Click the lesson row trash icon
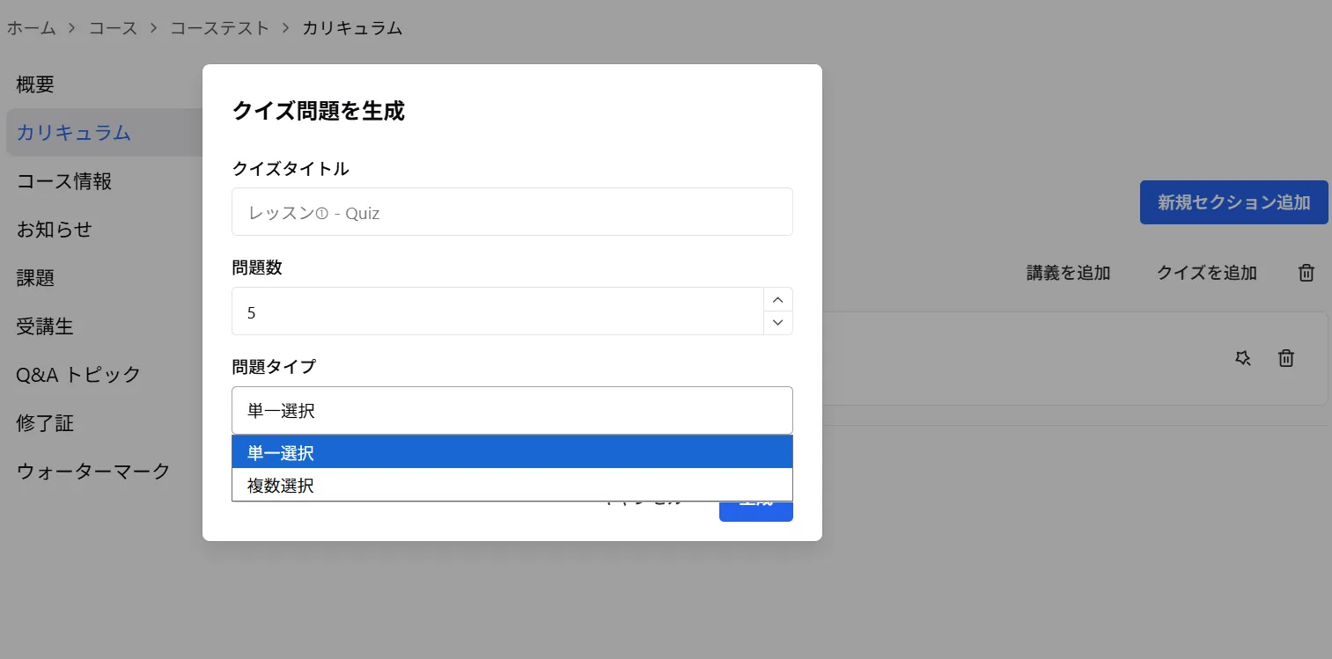Viewport: 1332px width, 659px height. [x=1286, y=358]
